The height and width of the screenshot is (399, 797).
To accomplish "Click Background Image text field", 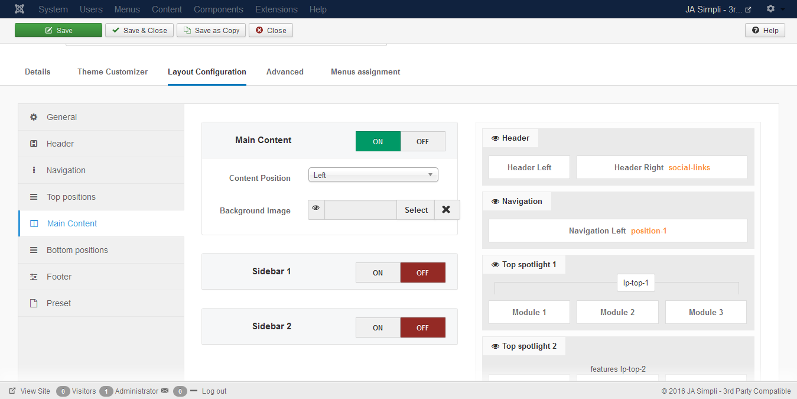I will coord(360,210).
